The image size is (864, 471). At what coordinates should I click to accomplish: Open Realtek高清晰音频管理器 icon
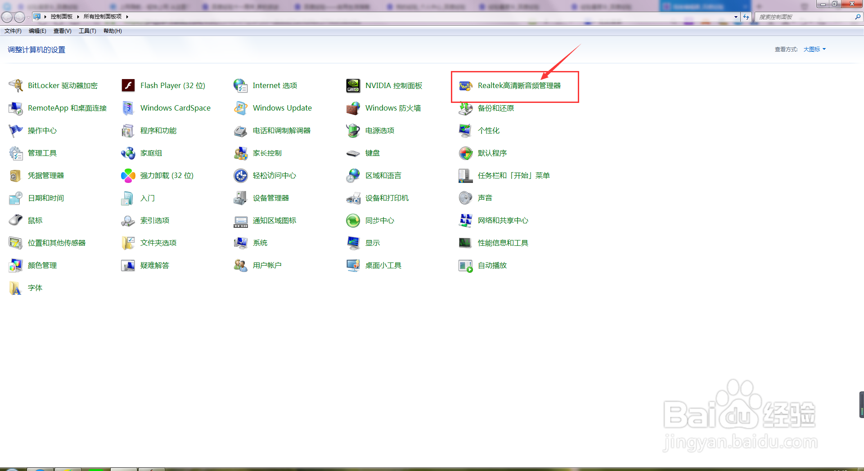[x=466, y=85]
